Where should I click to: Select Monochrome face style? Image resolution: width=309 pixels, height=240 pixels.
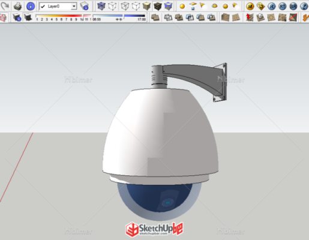click(x=168, y=7)
